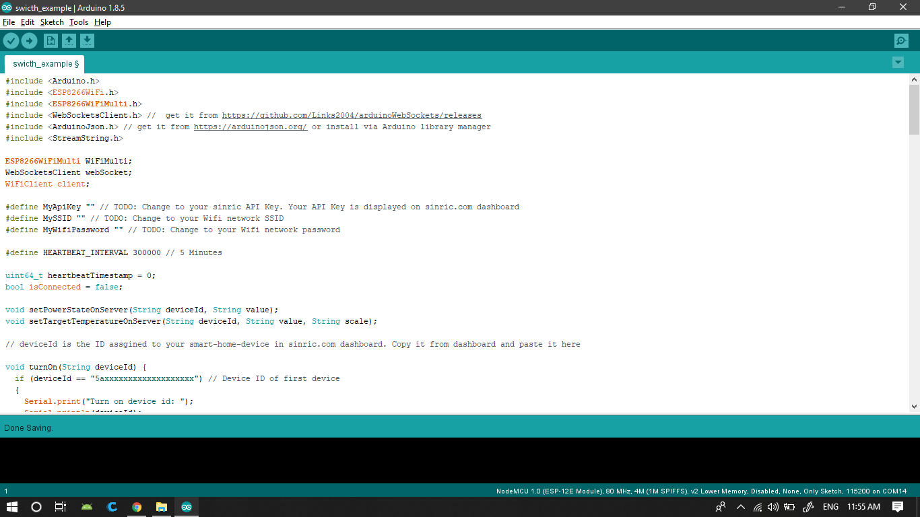Image resolution: width=920 pixels, height=517 pixels.
Task: Open the blue C app on the taskbar
Action: coord(112,507)
